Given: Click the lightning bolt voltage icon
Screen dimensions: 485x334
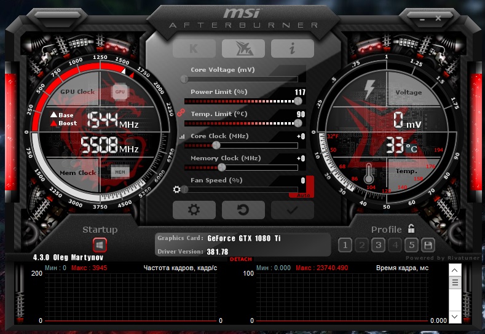Looking at the screenshot, I should coord(369,90).
